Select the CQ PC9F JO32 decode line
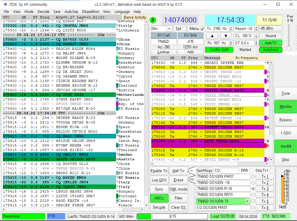297x221 pixels. coord(59,95)
